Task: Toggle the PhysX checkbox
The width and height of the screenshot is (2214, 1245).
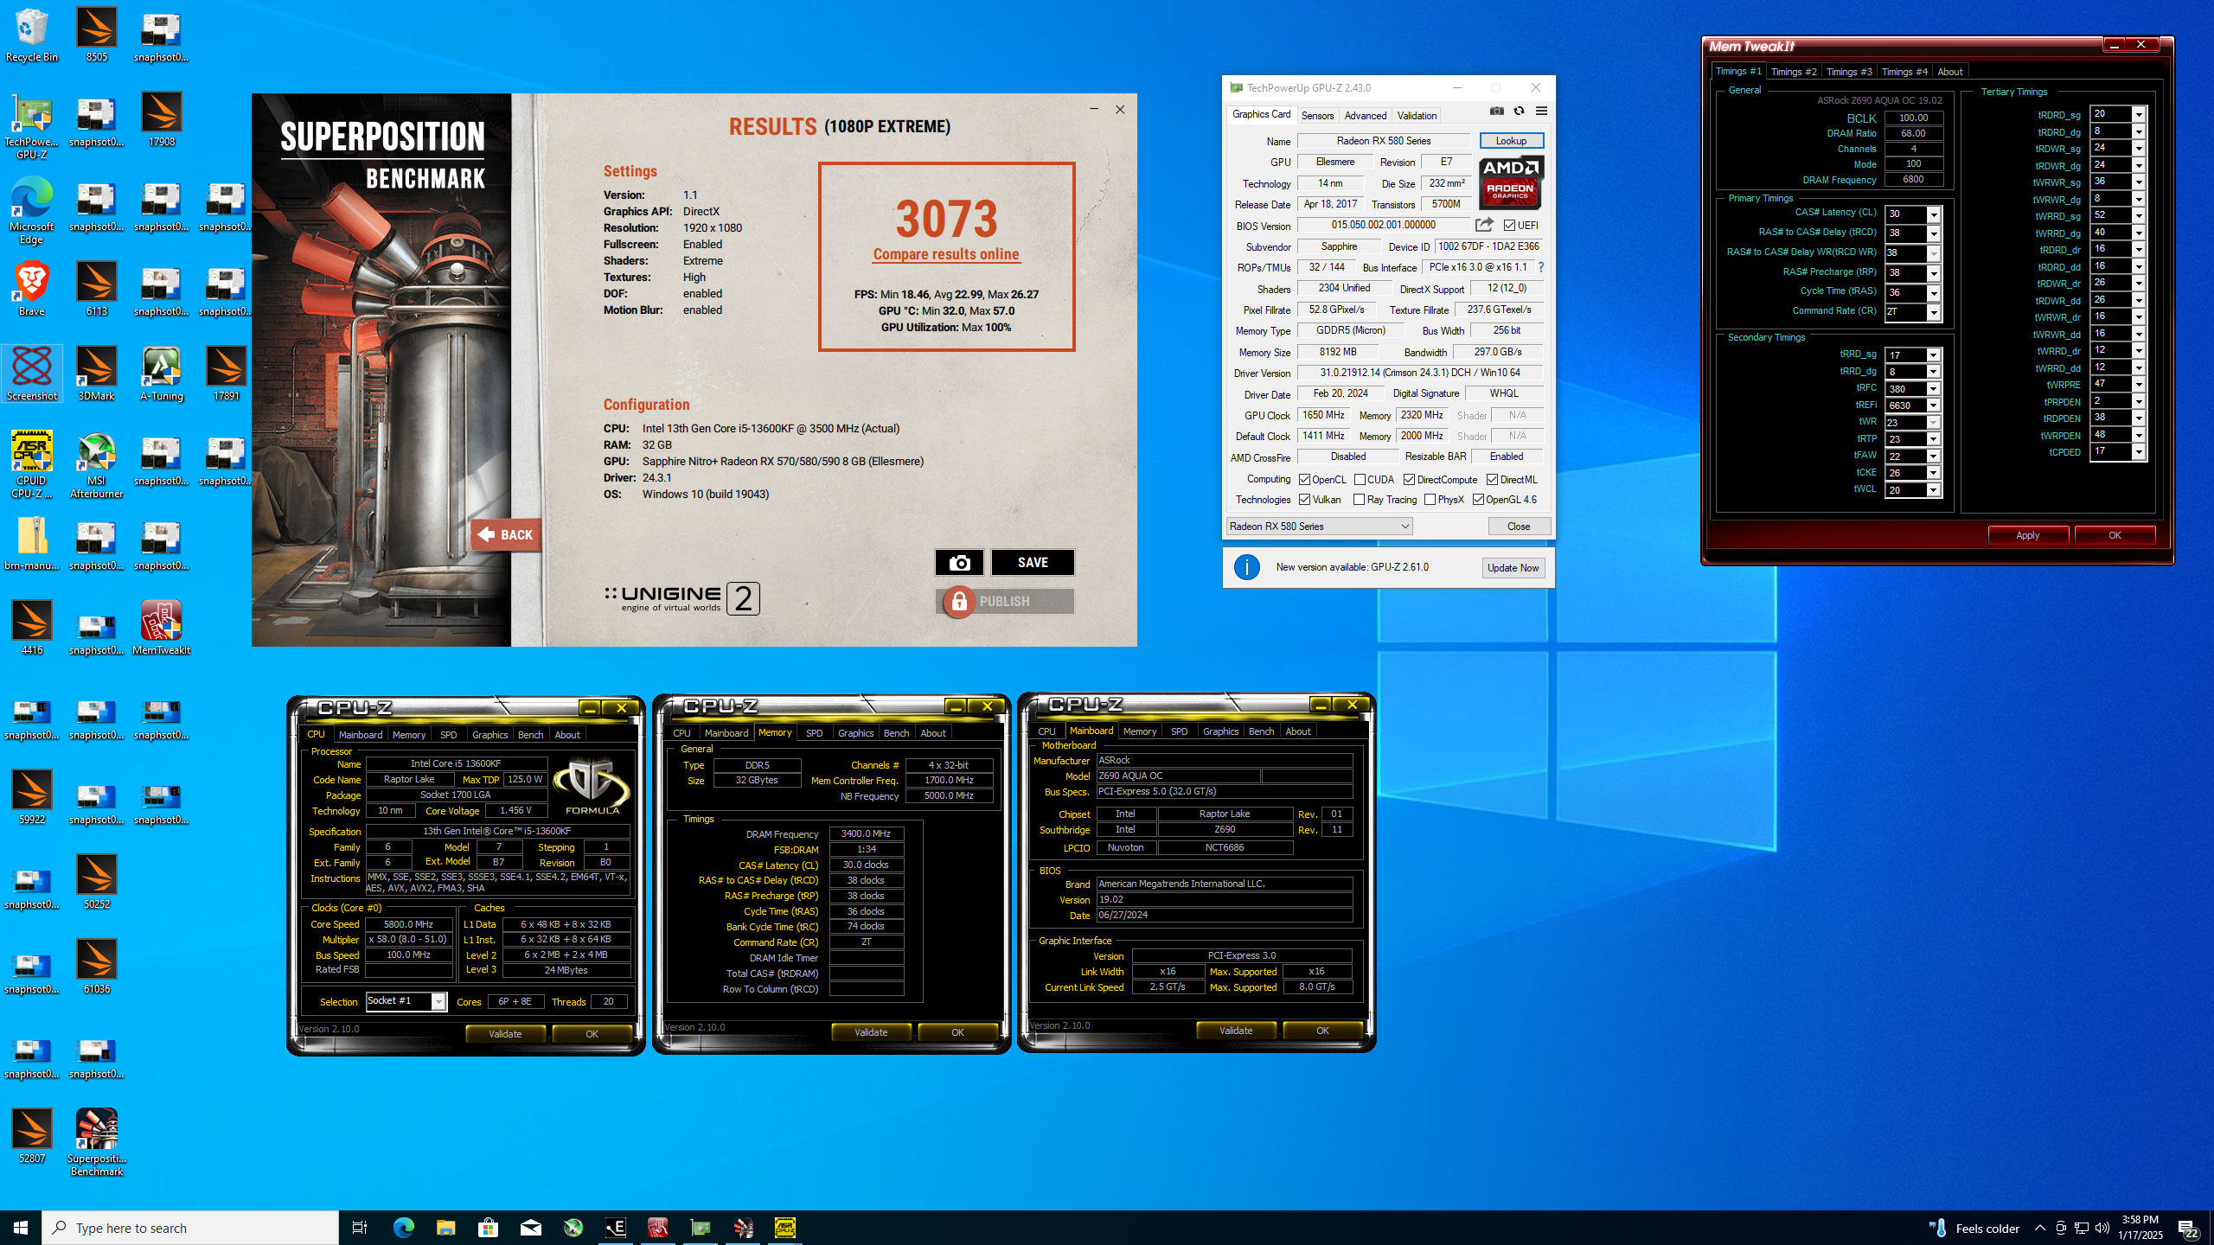Action: tap(1430, 500)
